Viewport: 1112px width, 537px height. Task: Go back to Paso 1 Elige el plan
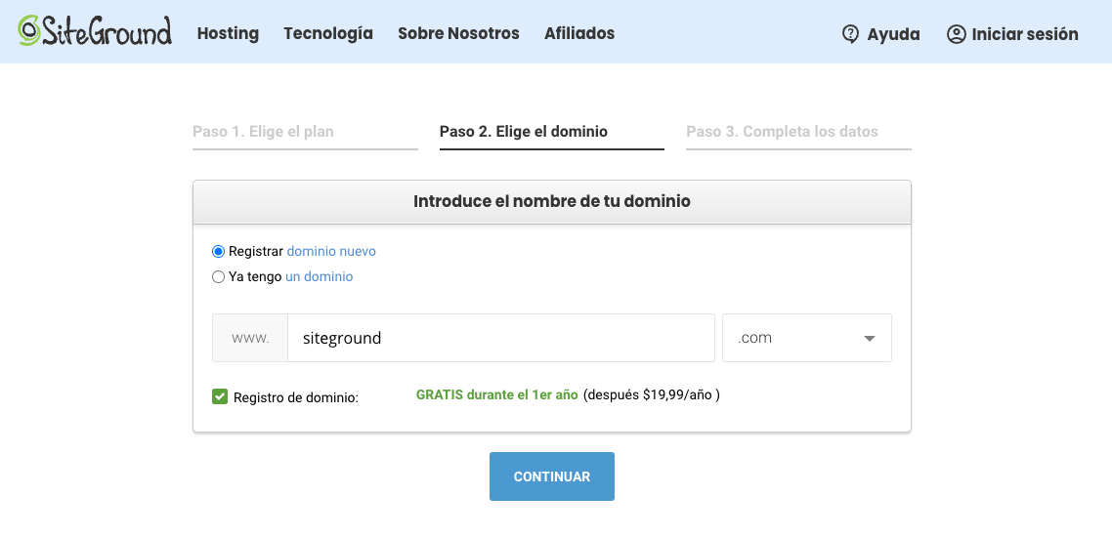point(263,132)
